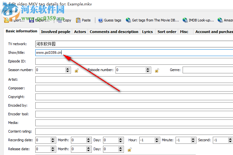Decrease Recording date year value
Viewport: 233px width, 155px height.
pos(53,141)
